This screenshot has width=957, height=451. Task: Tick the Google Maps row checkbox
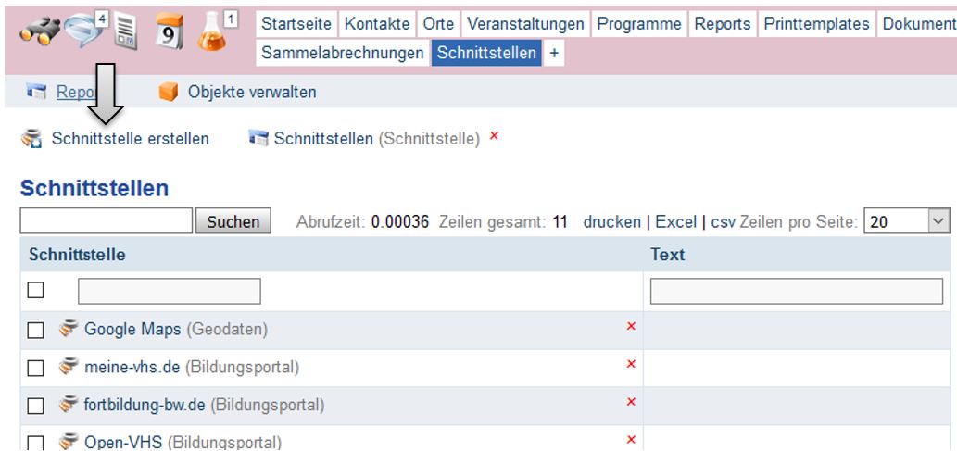pyautogui.click(x=36, y=330)
